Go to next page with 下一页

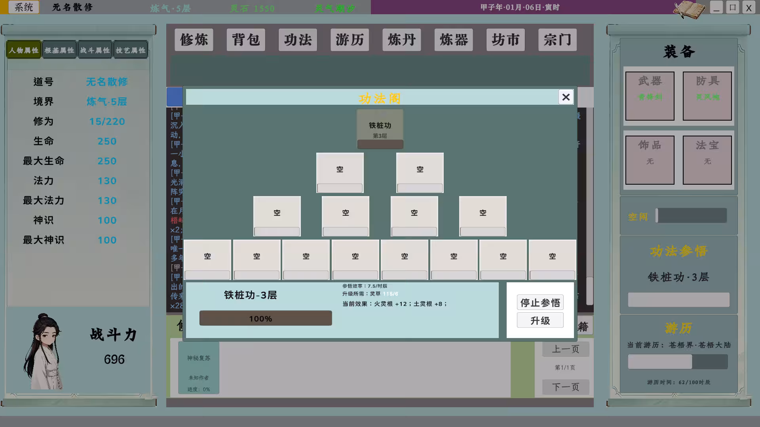[566, 387]
